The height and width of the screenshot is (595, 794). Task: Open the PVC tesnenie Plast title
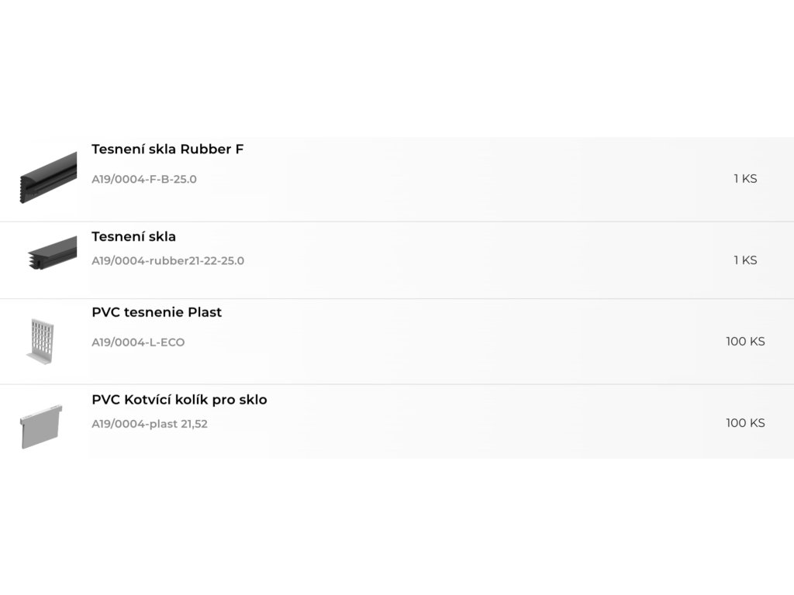[157, 312]
